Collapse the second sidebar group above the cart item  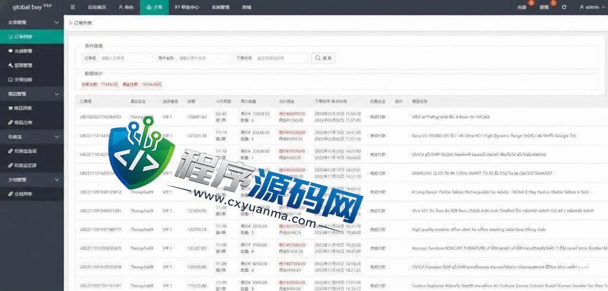tap(56, 94)
